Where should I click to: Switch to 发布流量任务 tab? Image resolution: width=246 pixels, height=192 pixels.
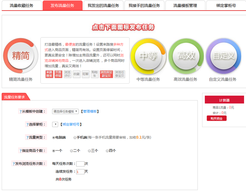coord(62,5)
